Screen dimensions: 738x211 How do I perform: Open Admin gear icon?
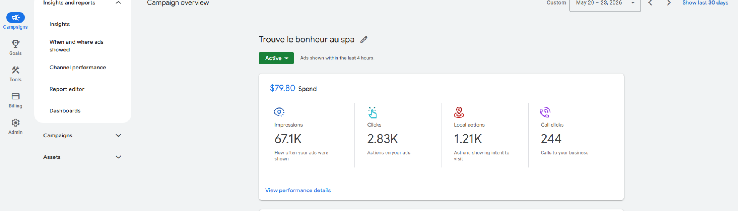(15, 123)
